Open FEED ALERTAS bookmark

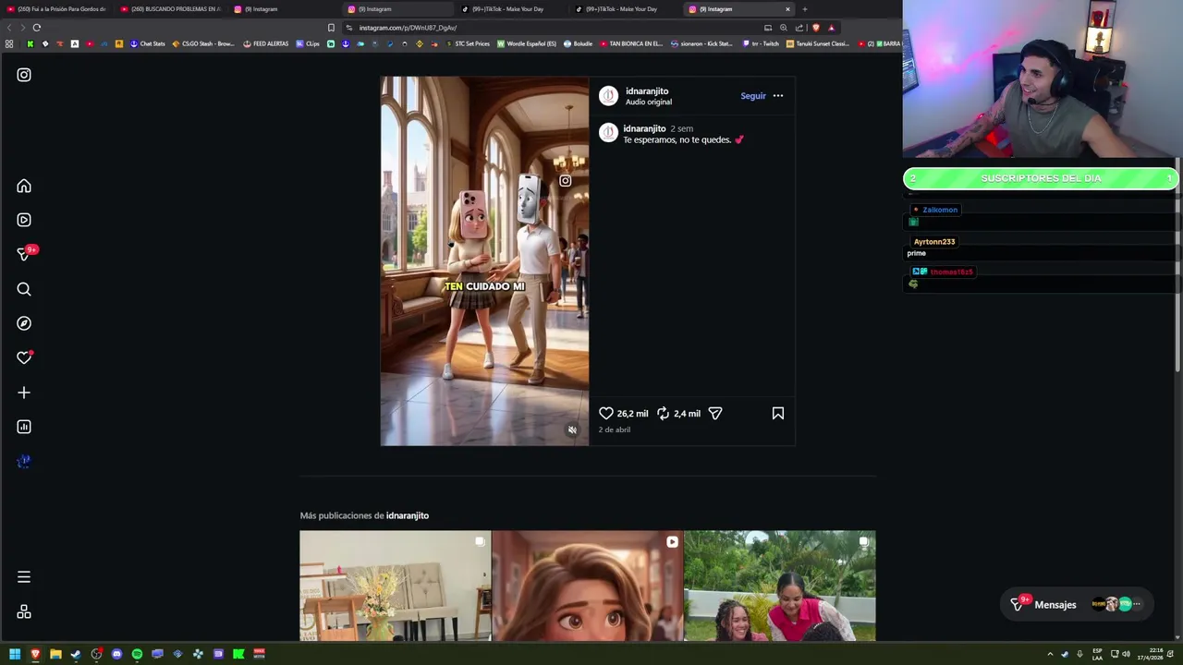265,43
